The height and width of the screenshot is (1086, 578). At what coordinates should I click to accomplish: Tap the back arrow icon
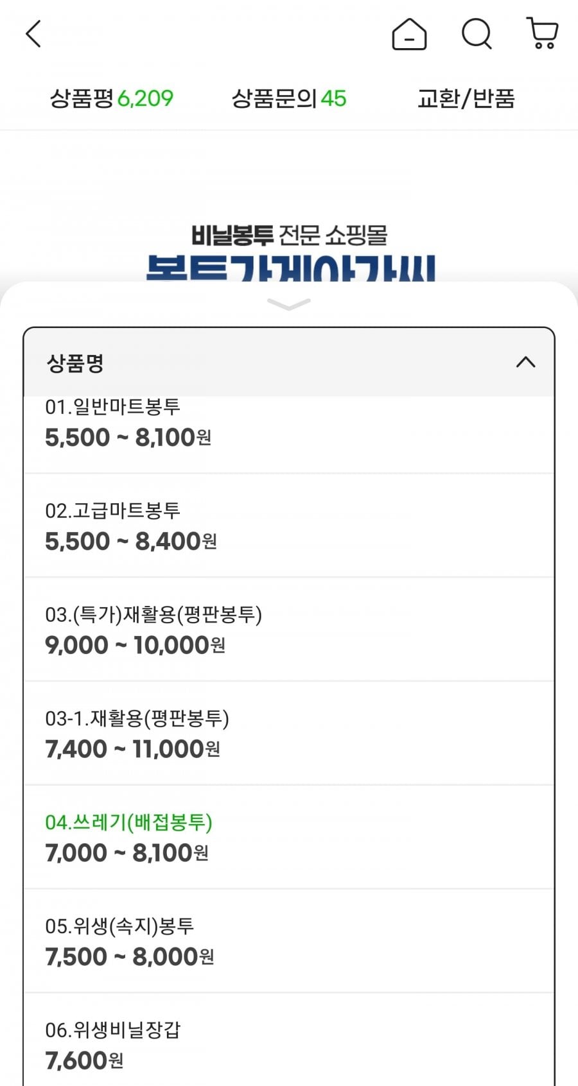(x=33, y=34)
